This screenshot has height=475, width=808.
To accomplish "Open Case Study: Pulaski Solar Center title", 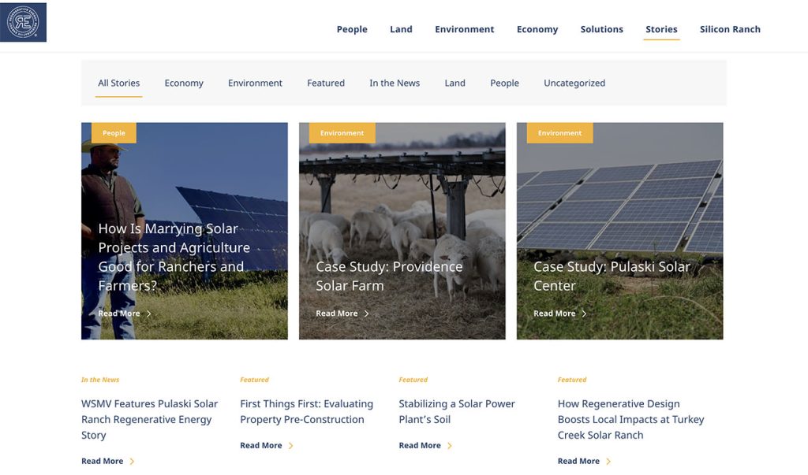I will click(612, 276).
